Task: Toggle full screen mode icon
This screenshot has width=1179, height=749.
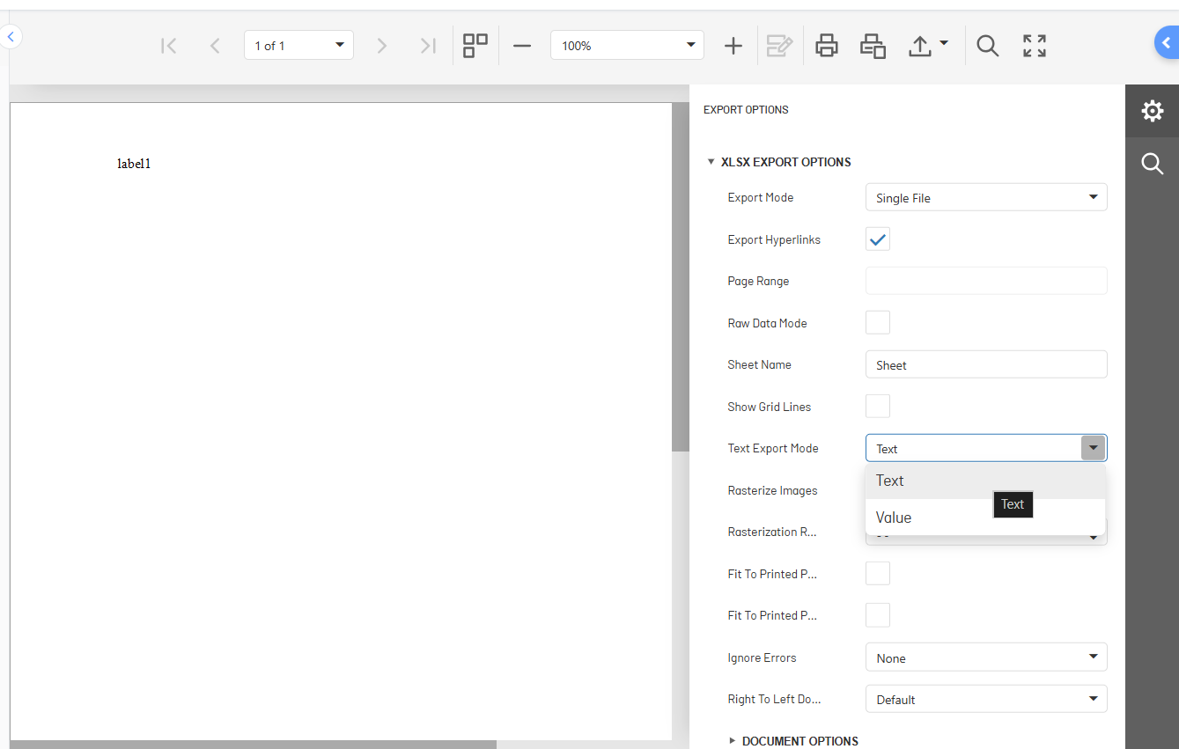Action: coord(1035,46)
